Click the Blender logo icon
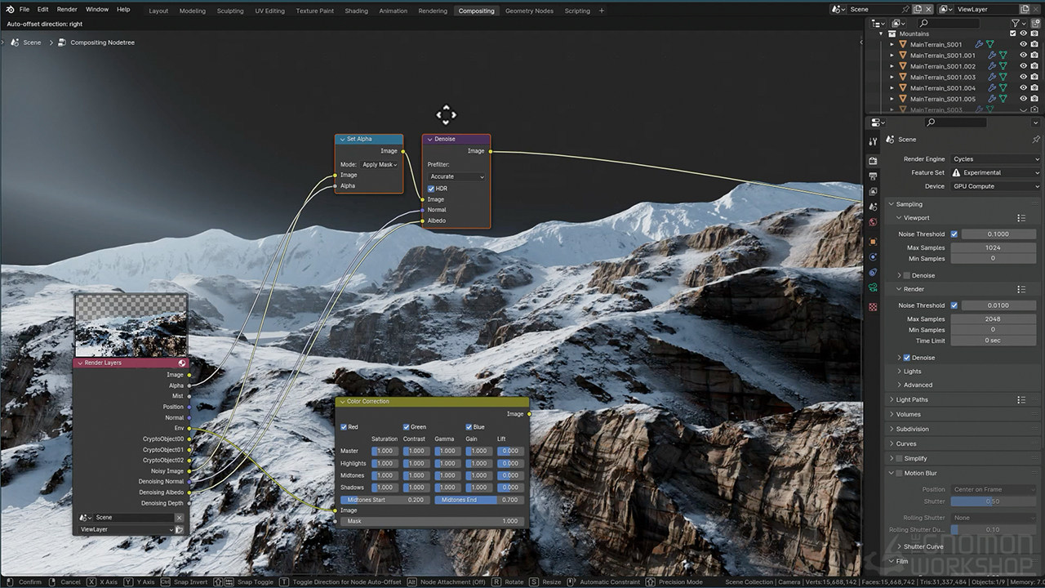The height and width of the screenshot is (588, 1045). coord(7,10)
